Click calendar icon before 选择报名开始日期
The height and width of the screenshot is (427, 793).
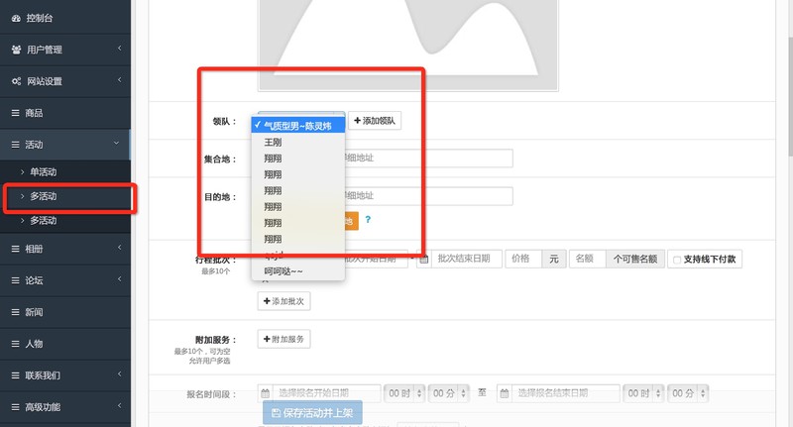click(265, 393)
